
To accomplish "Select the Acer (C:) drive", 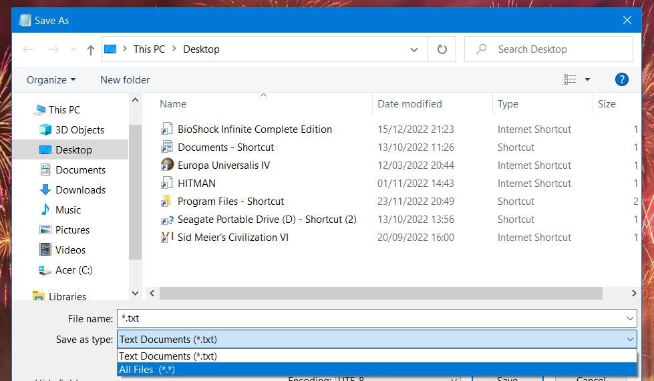I will tap(73, 270).
